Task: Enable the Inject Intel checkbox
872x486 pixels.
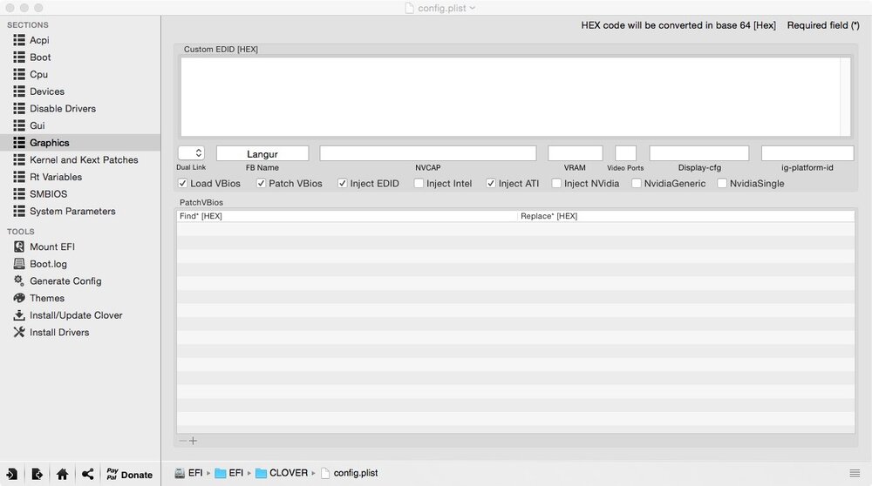Action: pos(419,184)
